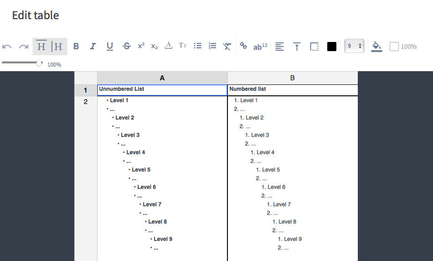The width and height of the screenshot is (433, 261).
Task: Toggle small caps formatting
Action: [x=182, y=46]
